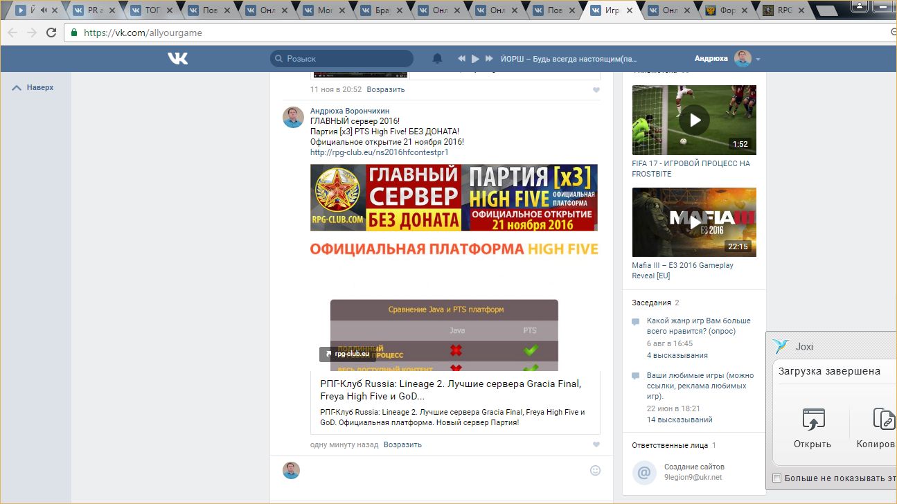Play the FIFA 17 video thumbnail

[x=694, y=120]
